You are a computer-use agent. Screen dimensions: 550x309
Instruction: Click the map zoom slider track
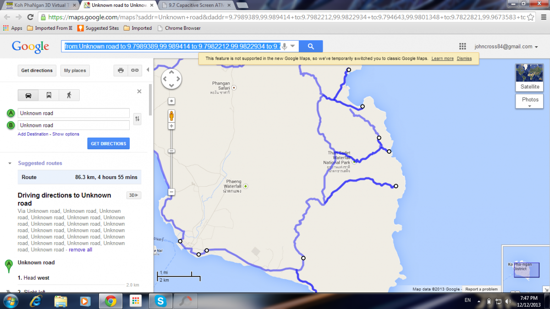(171, 169)
